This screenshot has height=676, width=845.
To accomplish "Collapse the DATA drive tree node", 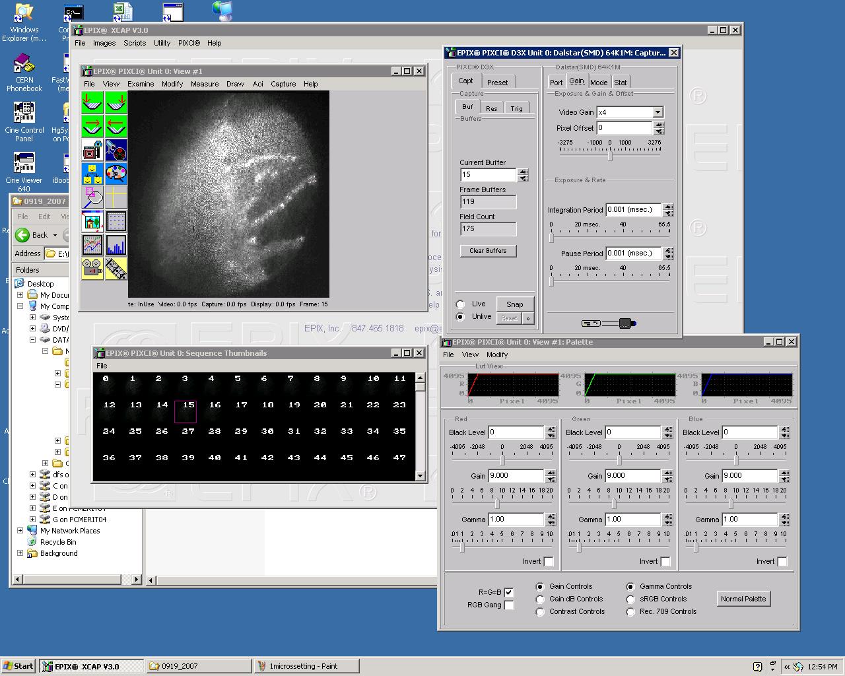I will point(32,340).
